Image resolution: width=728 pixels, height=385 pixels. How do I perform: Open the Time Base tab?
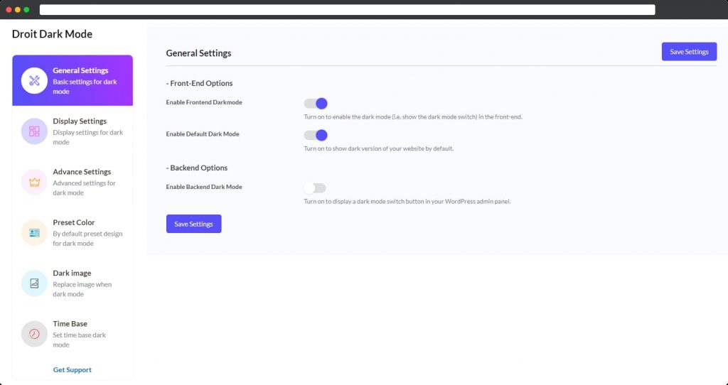73,334
